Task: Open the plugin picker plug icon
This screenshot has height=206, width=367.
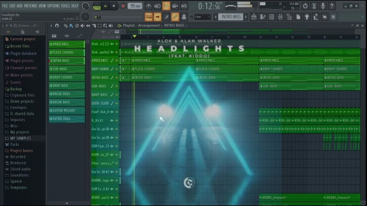Action: [307, 17]
